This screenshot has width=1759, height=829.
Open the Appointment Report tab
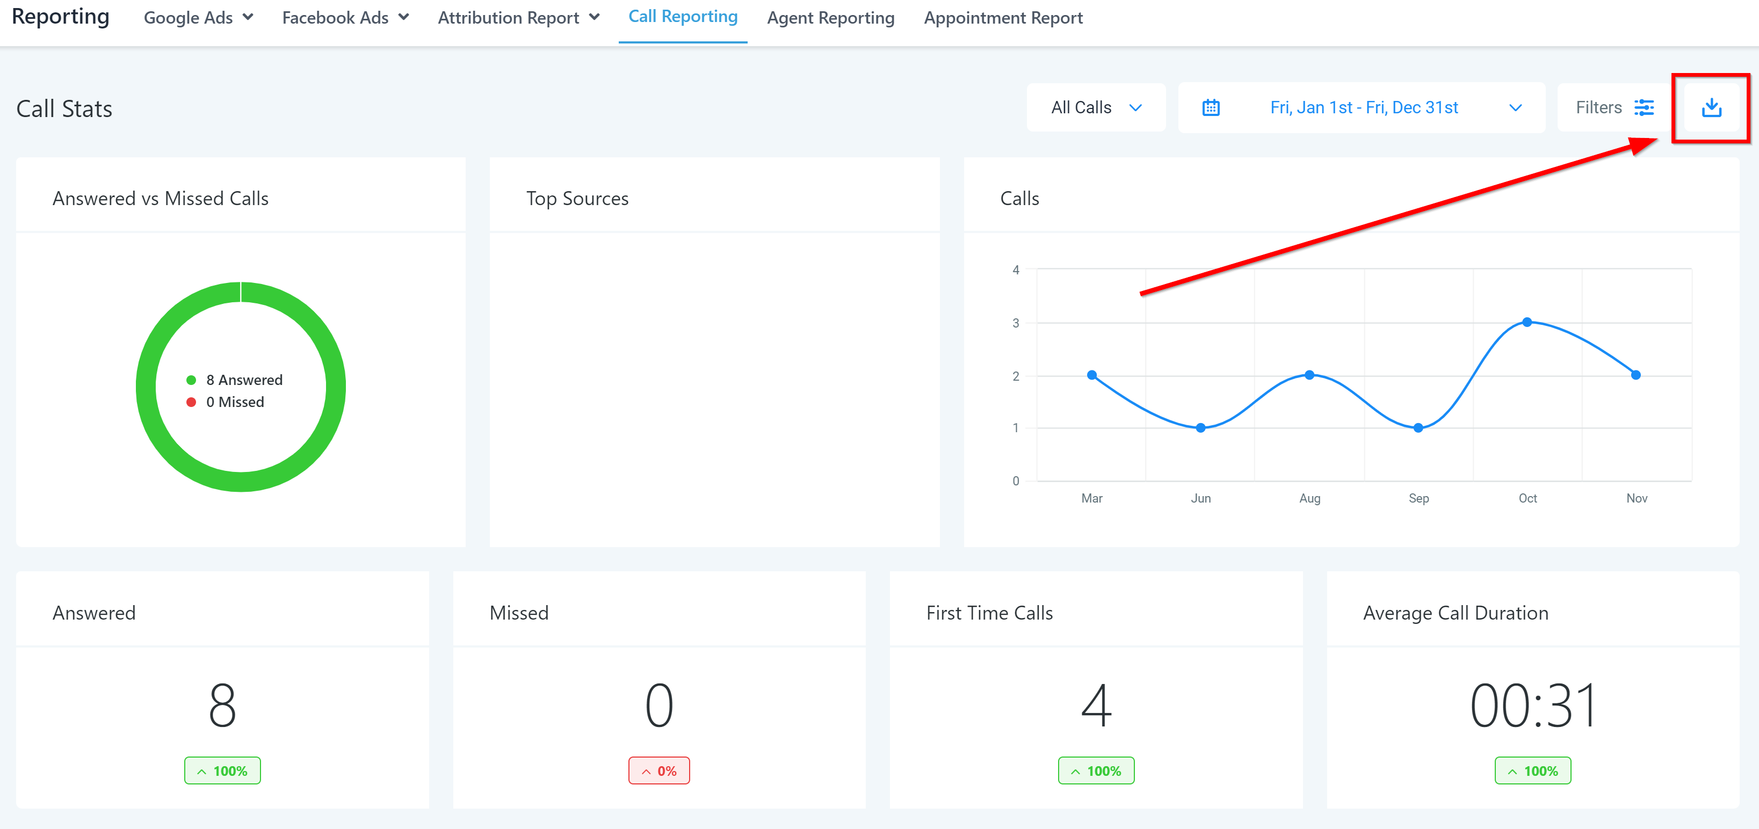coord(1002,18)
